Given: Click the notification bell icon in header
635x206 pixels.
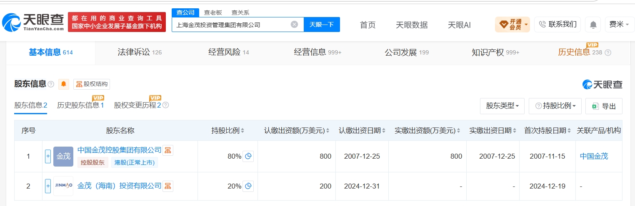Looking at the screenshot, I should 593,25.
